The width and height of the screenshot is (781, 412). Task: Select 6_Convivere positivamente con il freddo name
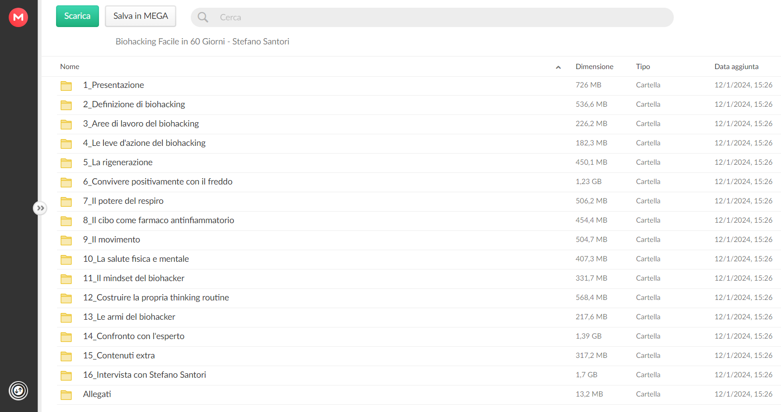click(x=158, y=182)
